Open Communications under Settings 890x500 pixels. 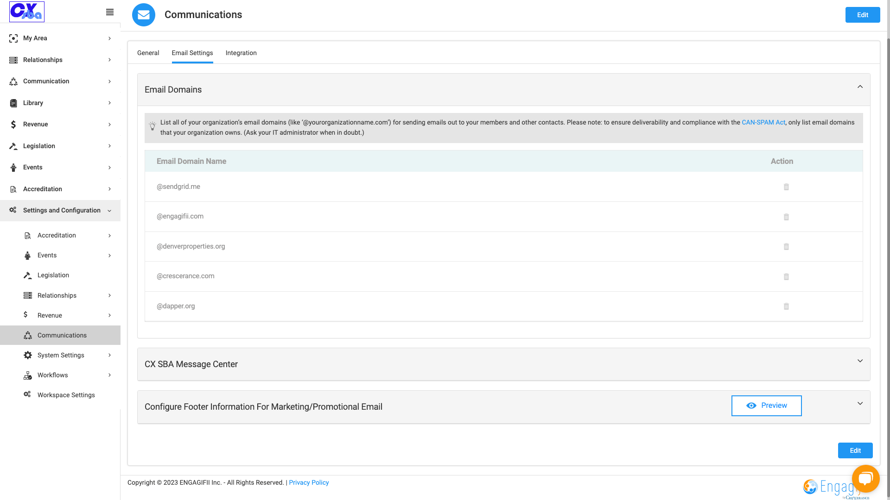pyautogui.click(x=60, y=335)
